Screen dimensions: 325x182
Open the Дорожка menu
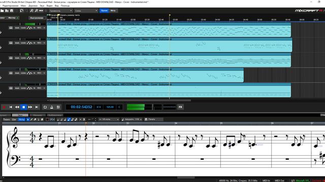[33, 6]
